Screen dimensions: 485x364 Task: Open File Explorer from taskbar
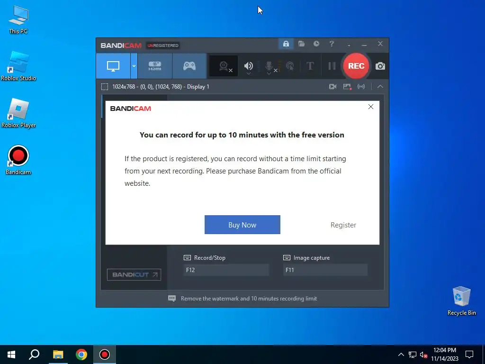tap(58, 355)
